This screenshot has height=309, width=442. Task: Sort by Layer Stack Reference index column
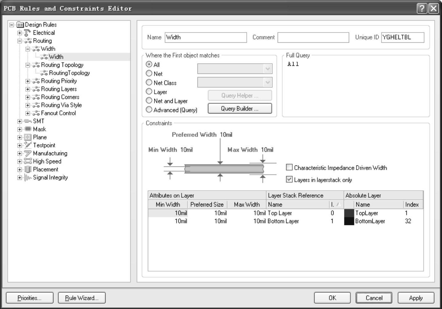click(336, 205)
